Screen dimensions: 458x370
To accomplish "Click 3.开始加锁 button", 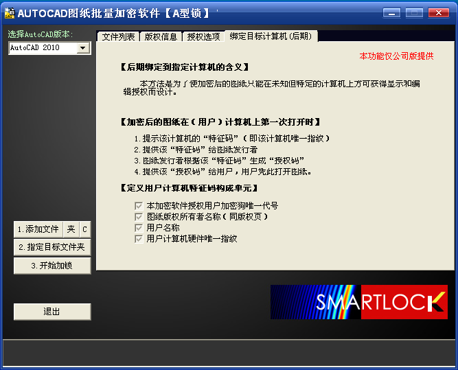I will click(52, 266).
